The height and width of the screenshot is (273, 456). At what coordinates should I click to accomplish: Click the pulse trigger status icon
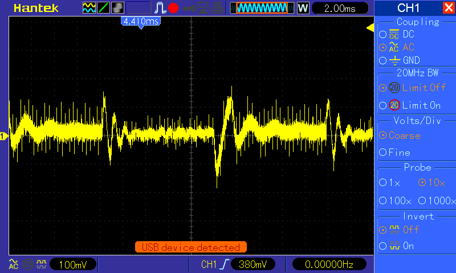click(160, 8)
